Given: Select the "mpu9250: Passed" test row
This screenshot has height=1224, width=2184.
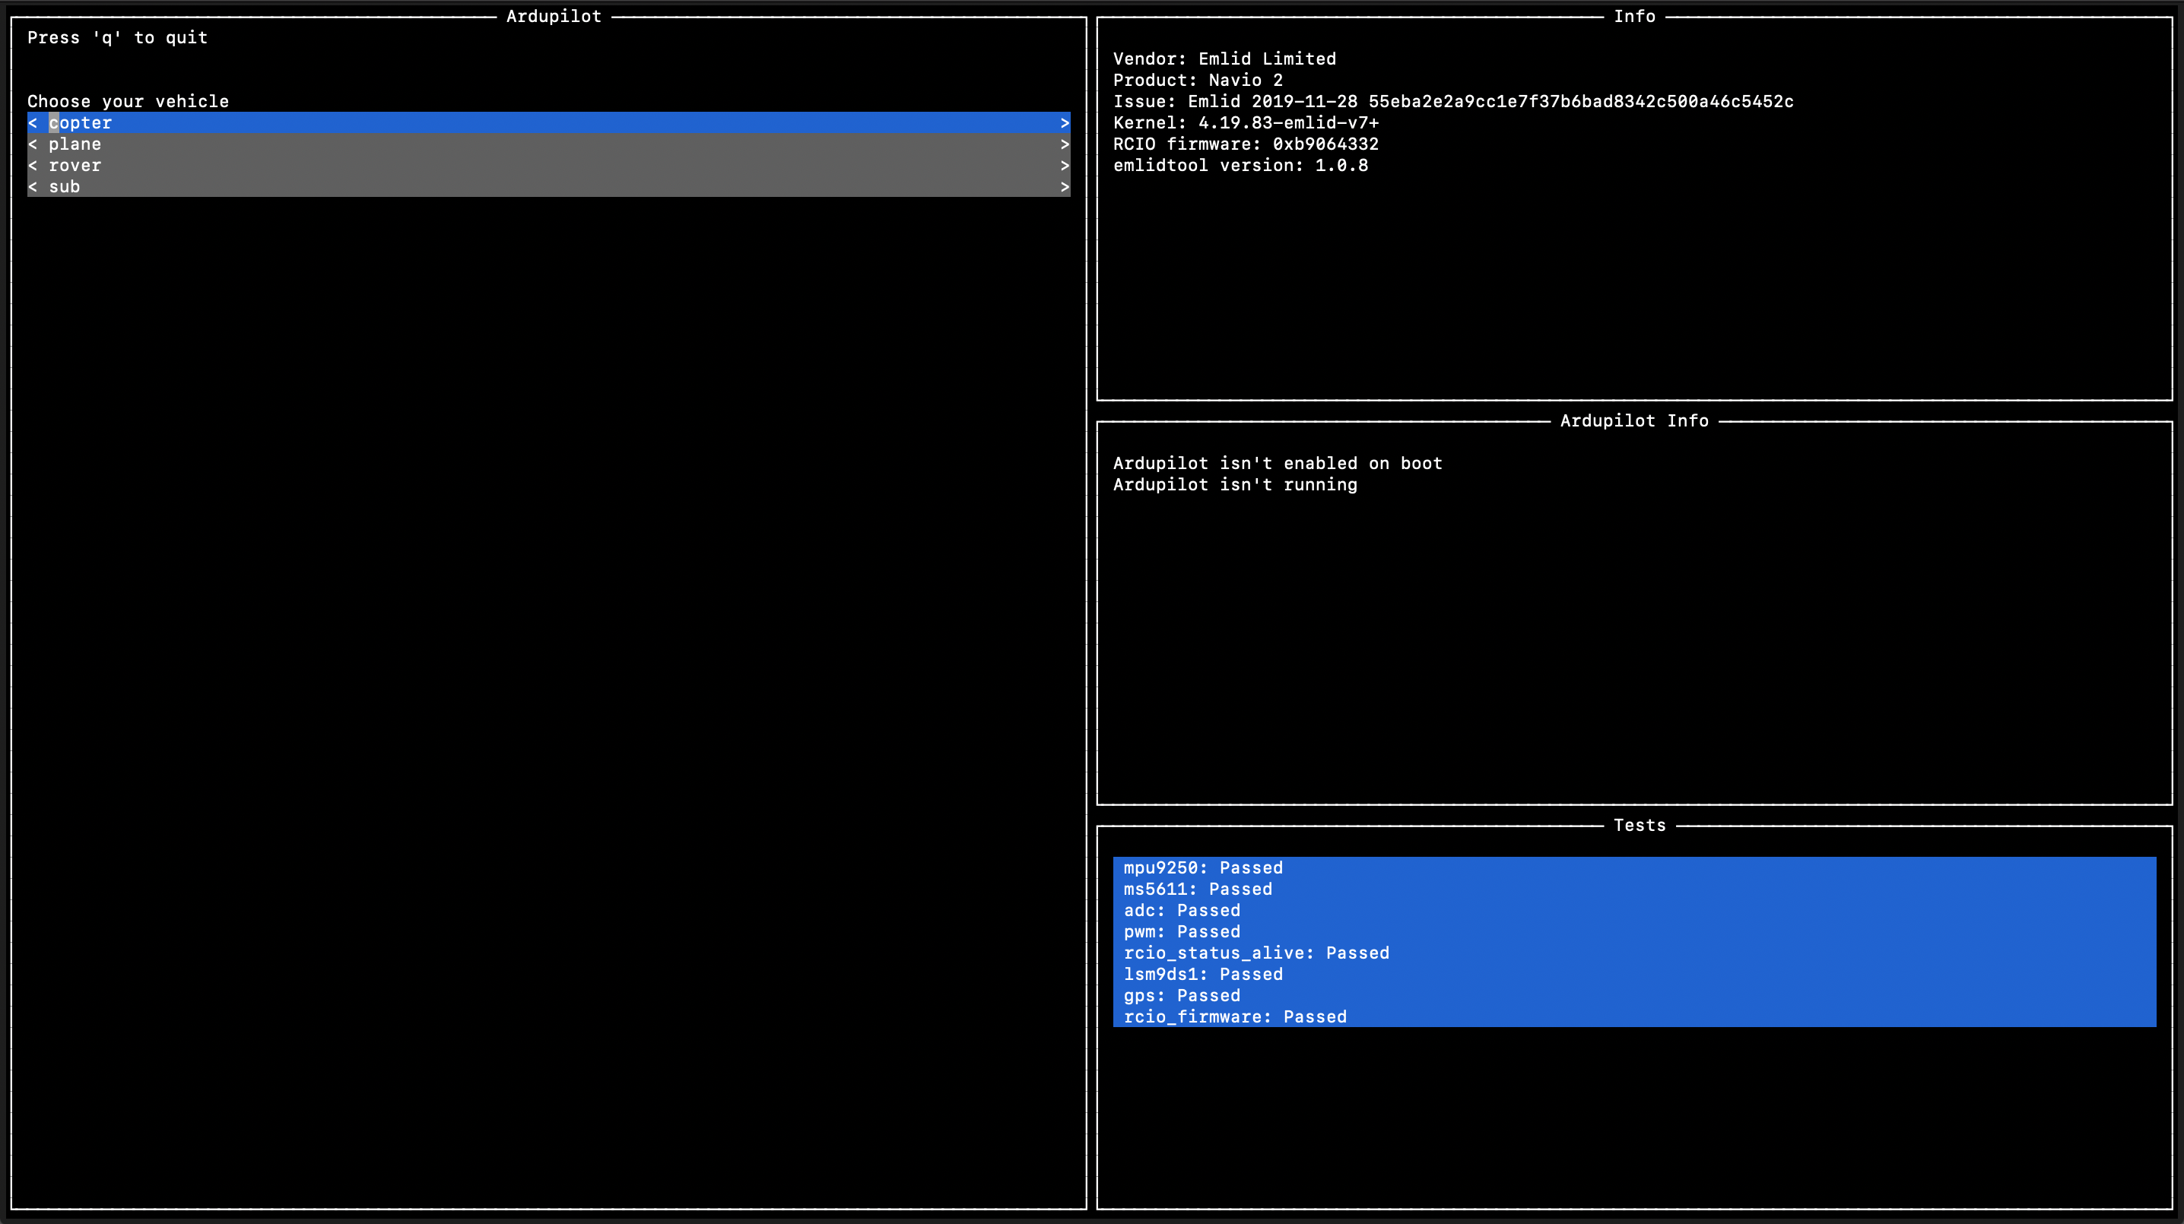Looking at the screenshot, I should [x=1635, y=867].
